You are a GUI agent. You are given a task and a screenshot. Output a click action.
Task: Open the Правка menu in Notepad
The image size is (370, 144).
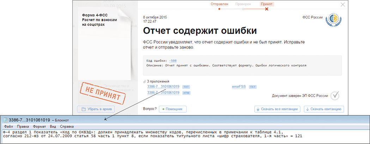pyautogui.click(x=23, y=126)
